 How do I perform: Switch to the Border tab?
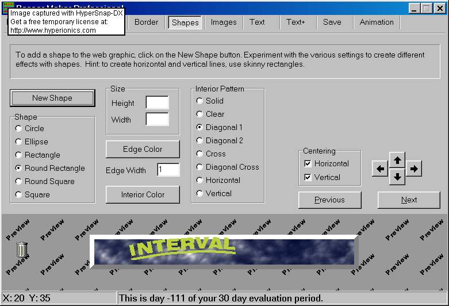coord(147,22)
